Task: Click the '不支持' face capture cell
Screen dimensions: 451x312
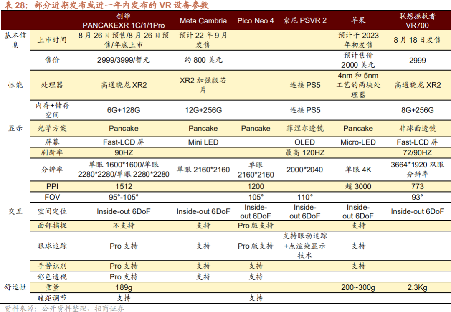Action: pos(123,226)
